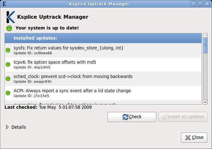Minimize the Ksplice Uptrack Manager window

[193, 4]
